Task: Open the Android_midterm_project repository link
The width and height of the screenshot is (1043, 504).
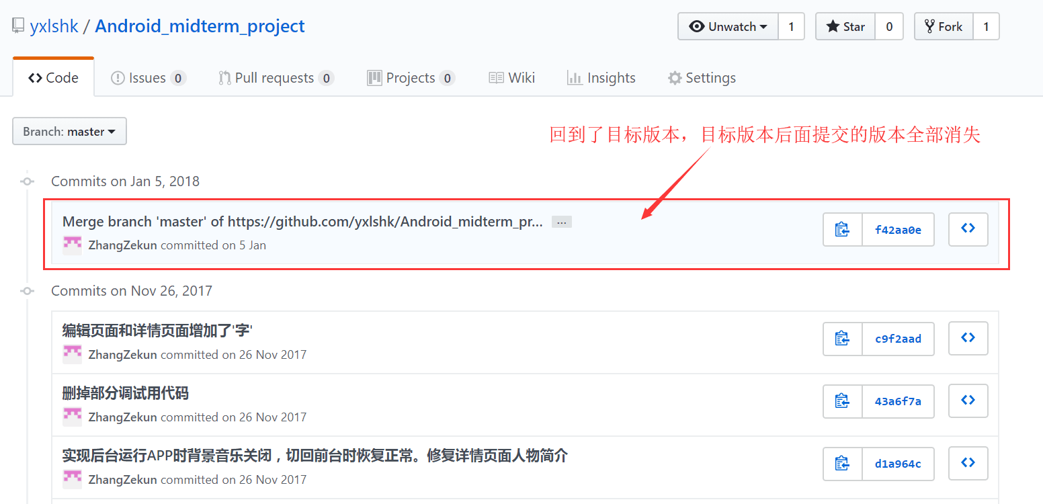Action: coord(200,26)
